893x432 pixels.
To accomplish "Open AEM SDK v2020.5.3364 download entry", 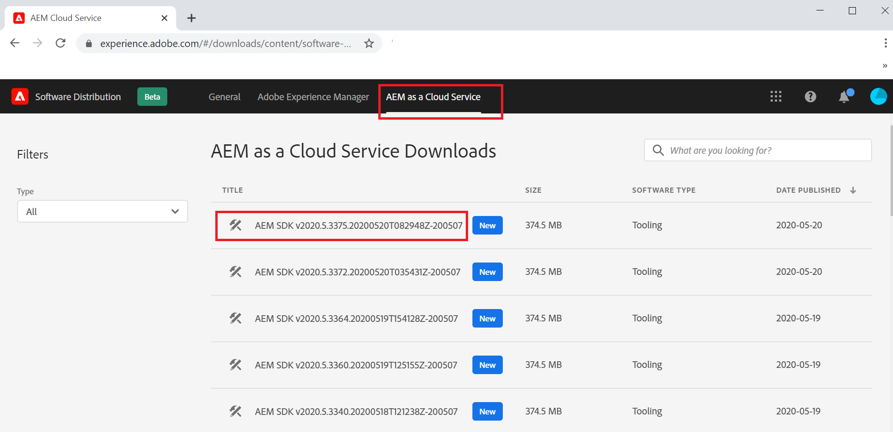I will pos(356,319).
